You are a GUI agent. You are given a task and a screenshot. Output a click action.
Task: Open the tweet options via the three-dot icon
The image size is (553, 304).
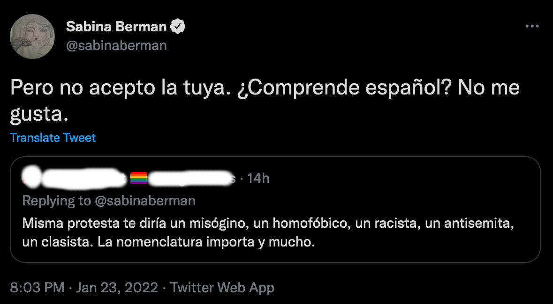(x=532, y=27)
